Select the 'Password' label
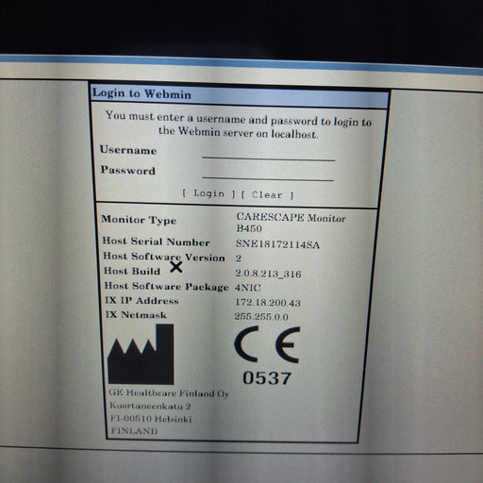This screenshot has width=483, height=483. click(128, 170)
